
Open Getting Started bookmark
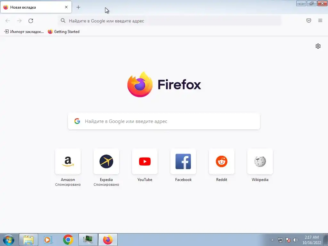point(64,32)
